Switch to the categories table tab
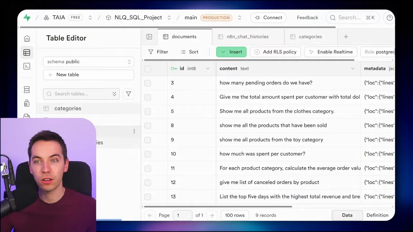The height and width of the screenshot is (232, 413). pyautogui.click(x=310, y=36)
